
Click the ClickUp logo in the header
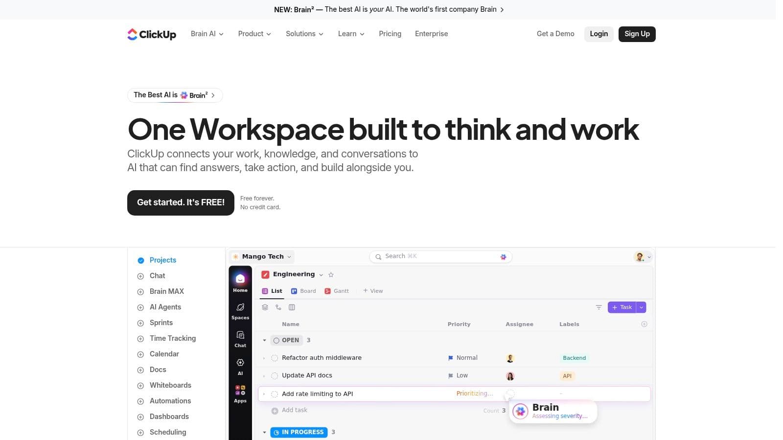tap(152, 34)
